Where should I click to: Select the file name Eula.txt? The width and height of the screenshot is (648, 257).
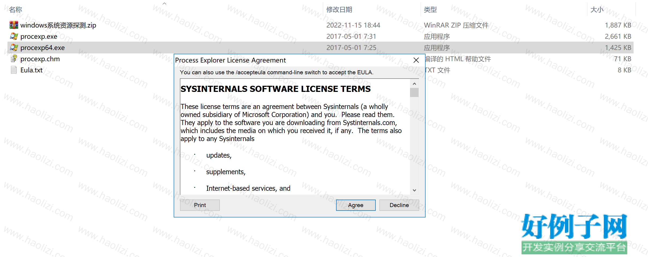32,70
